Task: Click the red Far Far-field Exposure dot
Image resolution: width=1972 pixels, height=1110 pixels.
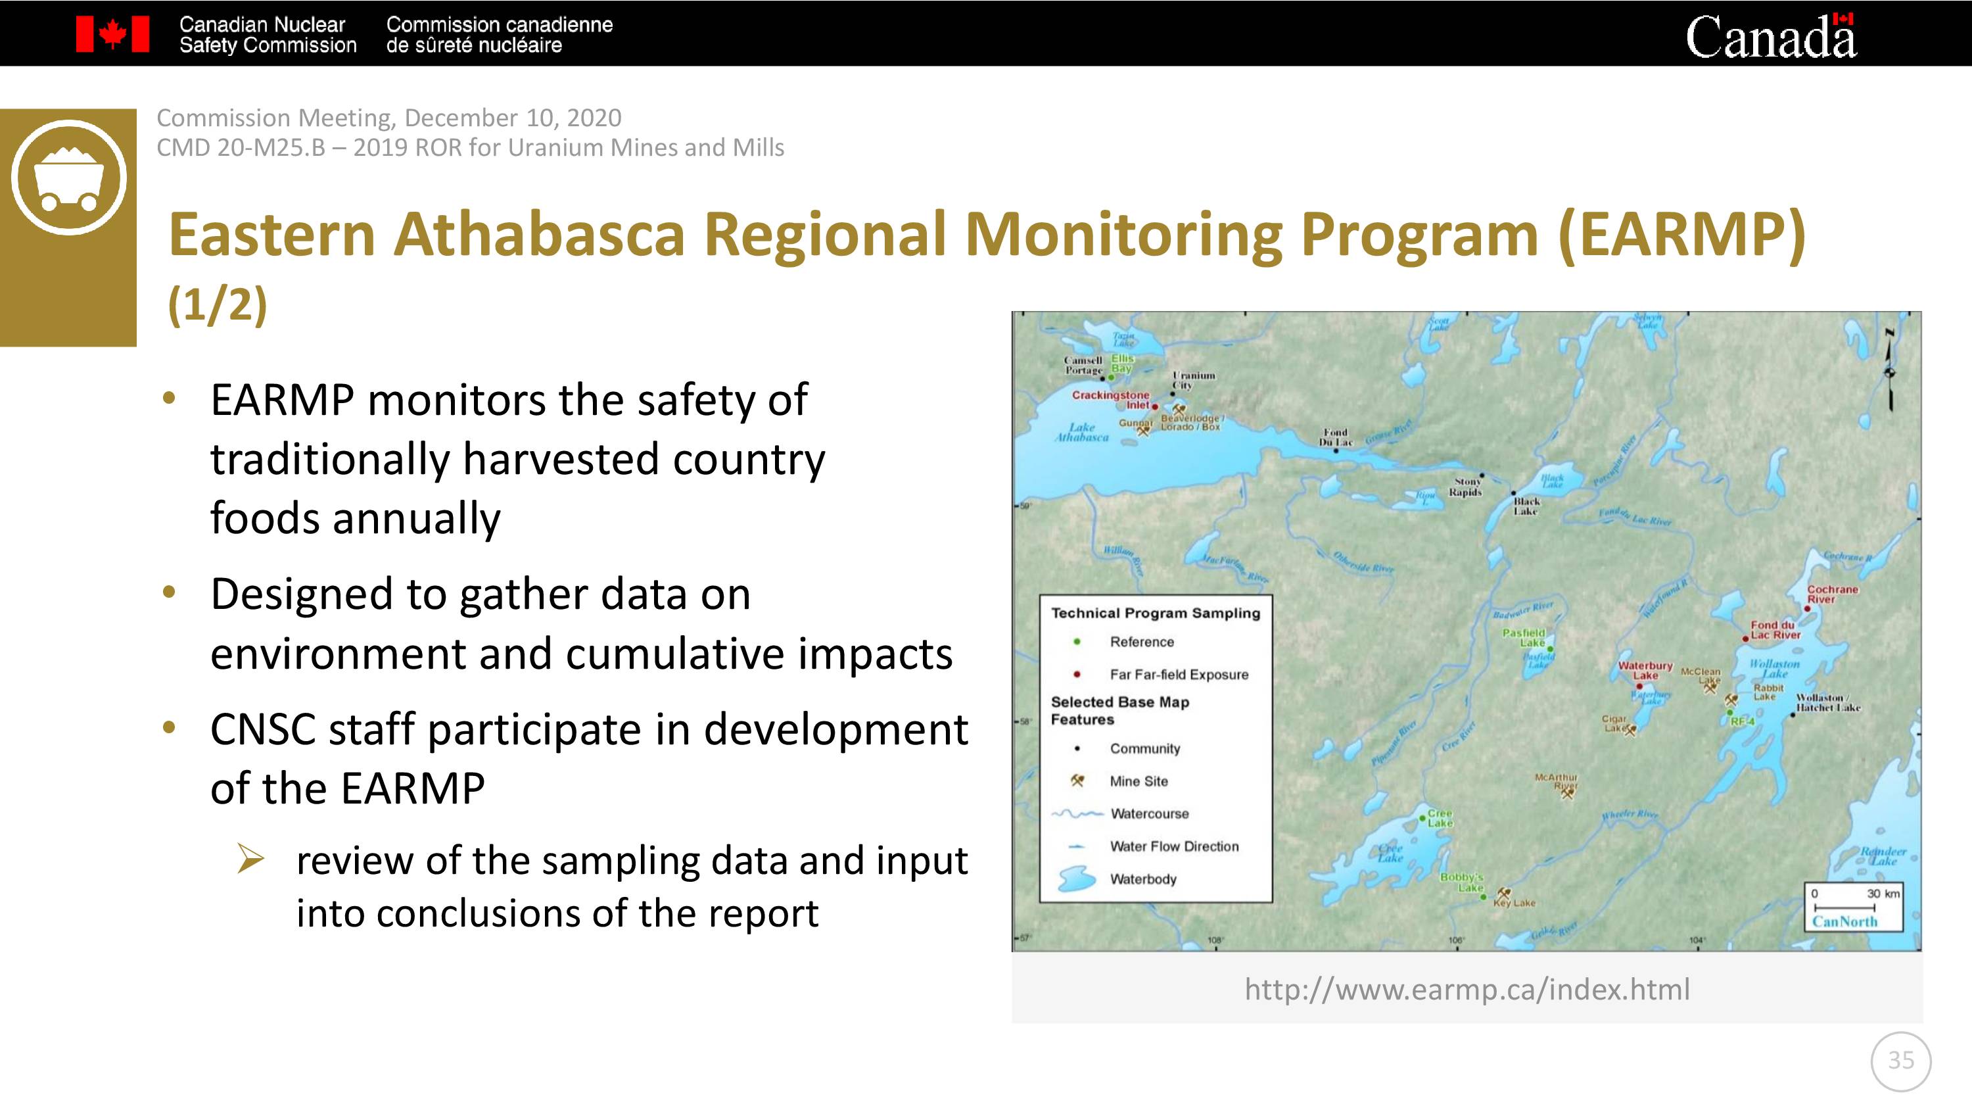Action: [x=1077, y=674]
